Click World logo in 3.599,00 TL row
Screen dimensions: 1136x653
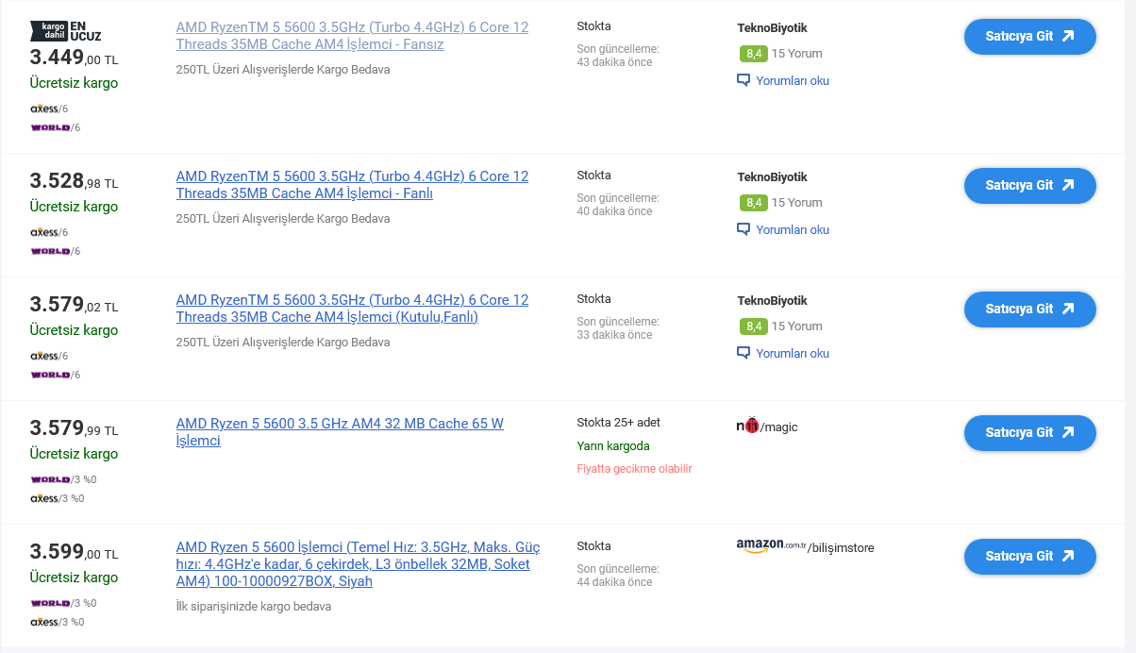click(x=50, y=603)
